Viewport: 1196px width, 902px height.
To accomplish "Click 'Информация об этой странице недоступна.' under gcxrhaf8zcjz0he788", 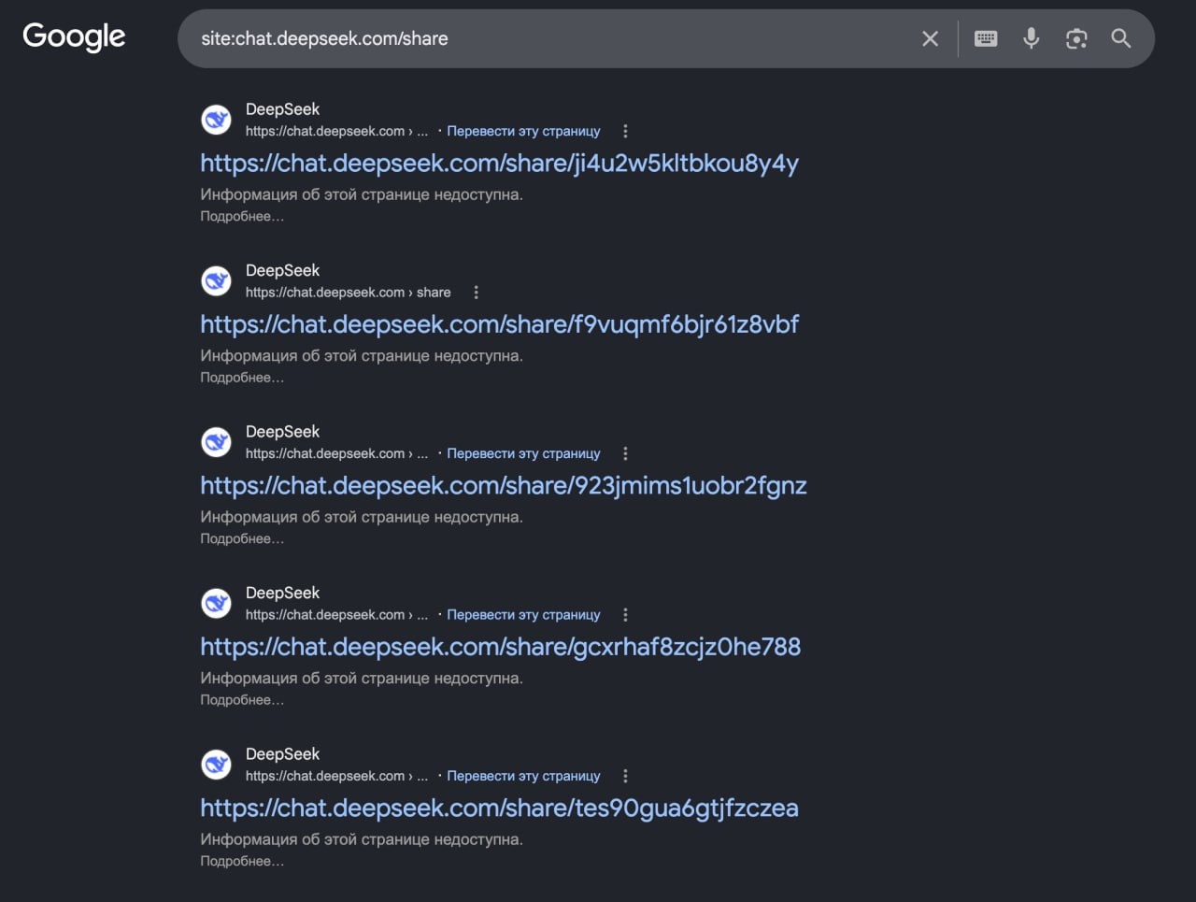I will pyautogui.click(x=362, y=679).
